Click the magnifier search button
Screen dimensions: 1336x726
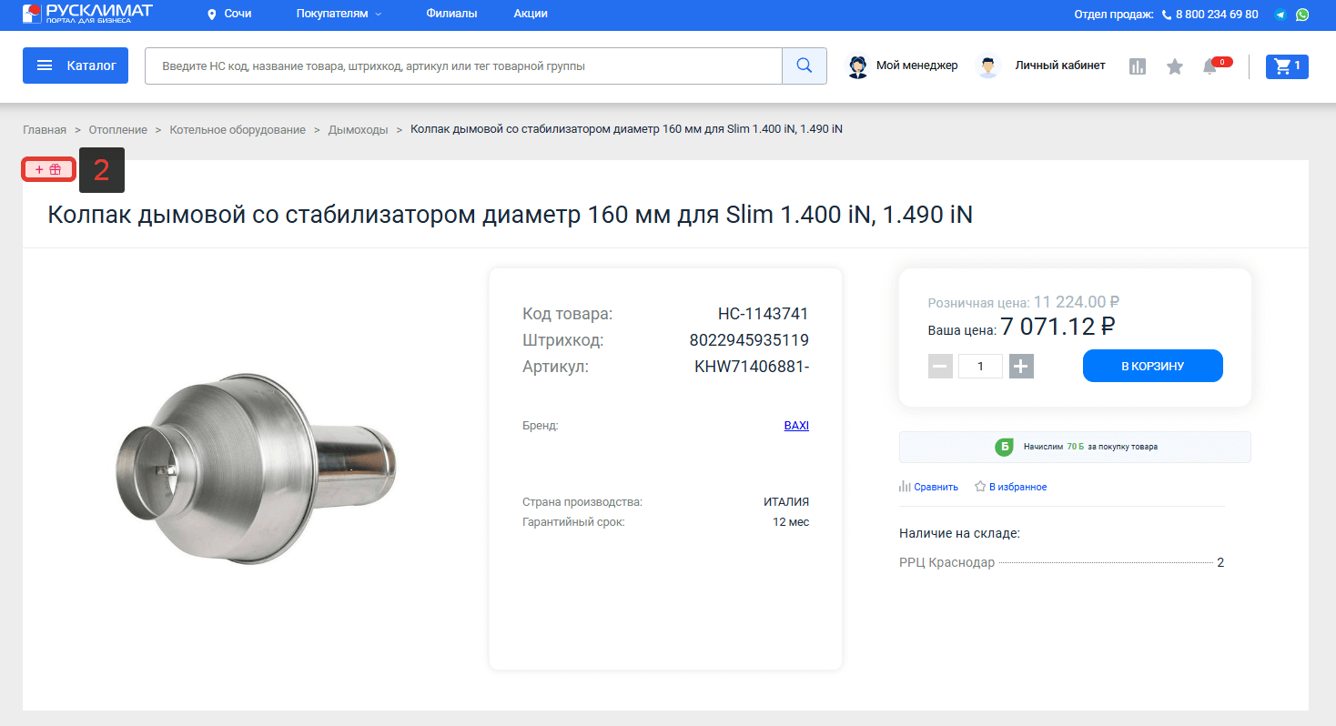(805, 66)
